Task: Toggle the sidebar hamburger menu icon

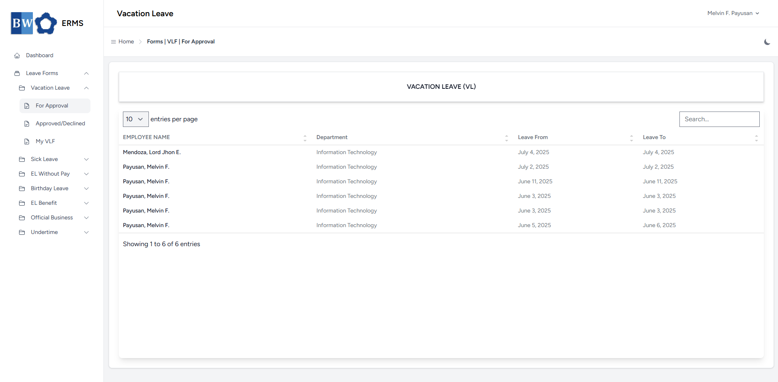Action: [x=114, y=42]
